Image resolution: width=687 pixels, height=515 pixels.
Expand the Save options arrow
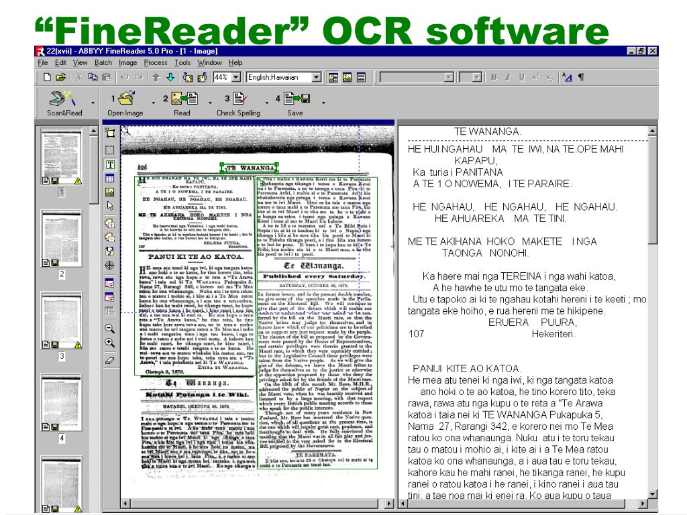(323, 103)
